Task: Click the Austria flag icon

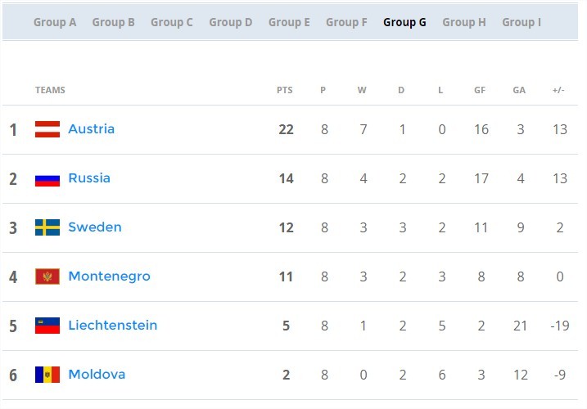Action: pyautogui.click(x=47, y=129)
